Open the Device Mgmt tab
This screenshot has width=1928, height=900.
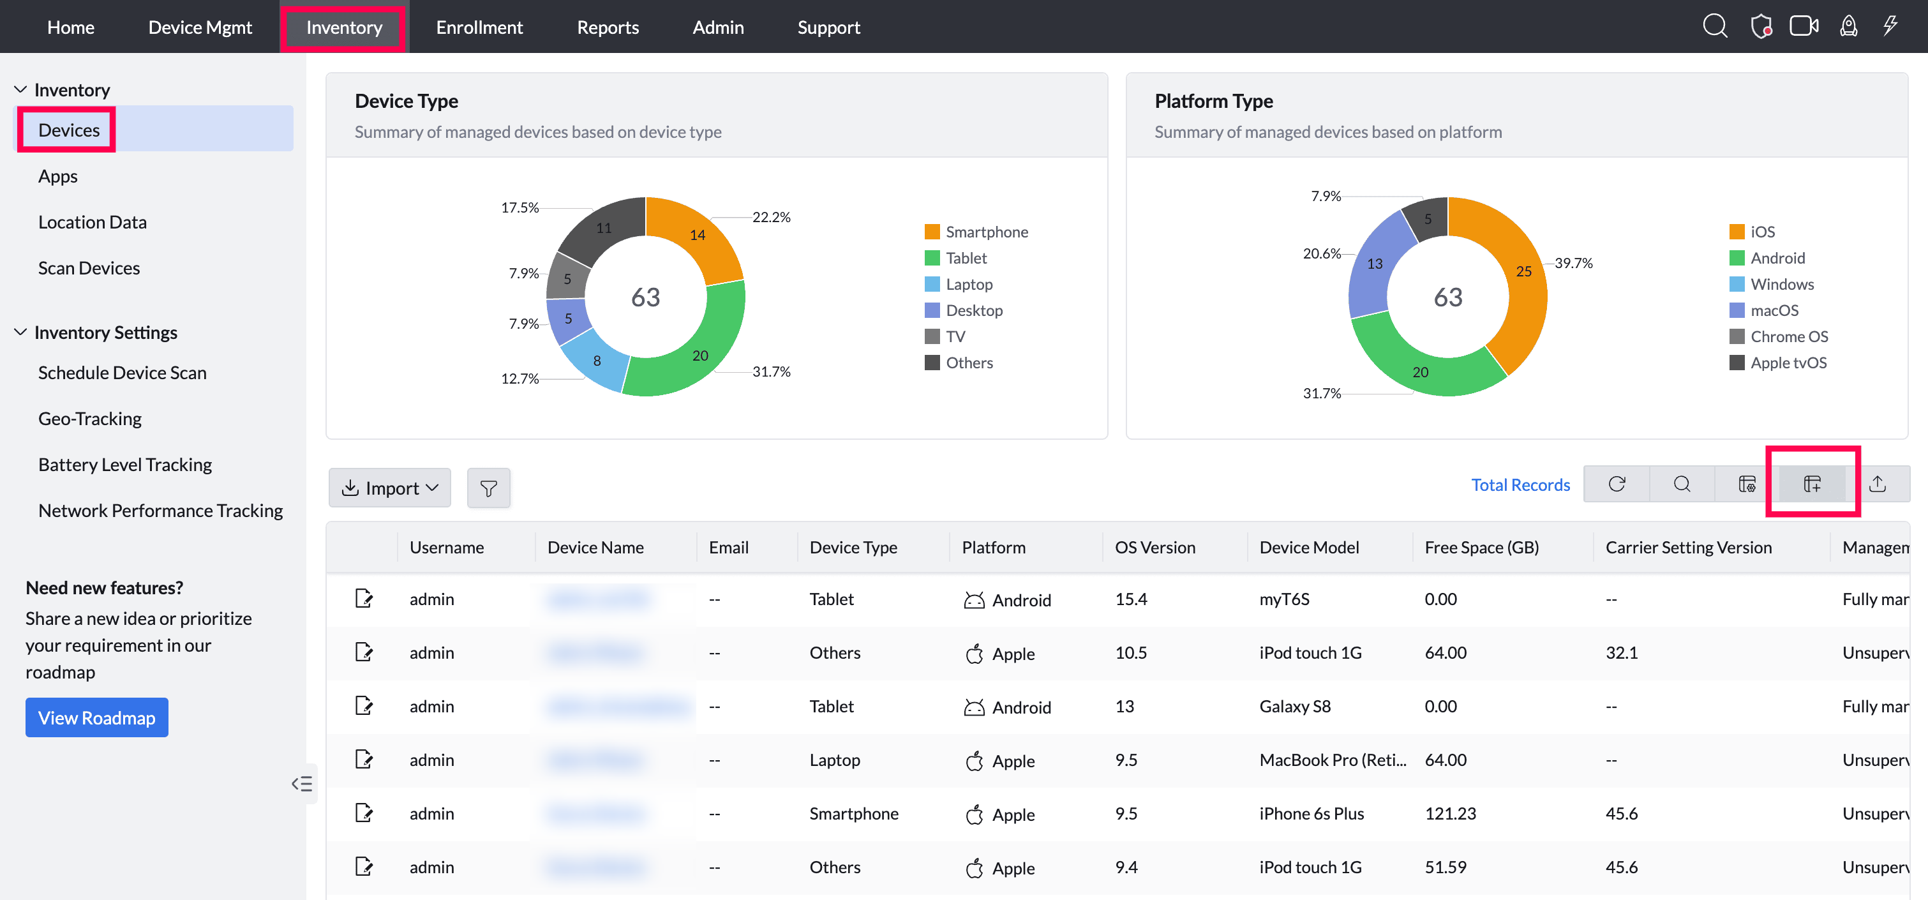[x=200, y=27]
